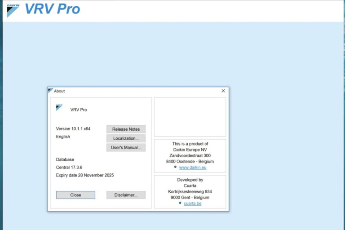This screenshot has width=345, height=230.
Task: Click the VRV Pro logo inside dialog
Action: tap(59, 107)
